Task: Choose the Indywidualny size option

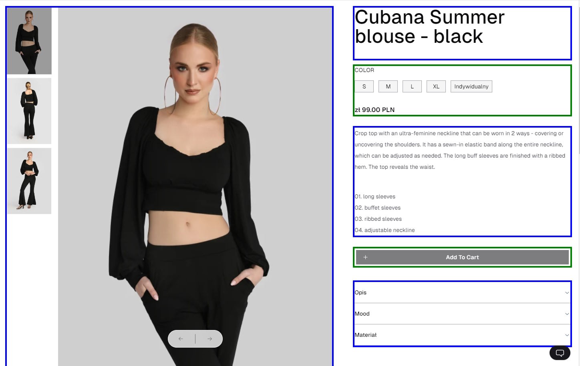Action: (471, 86)
